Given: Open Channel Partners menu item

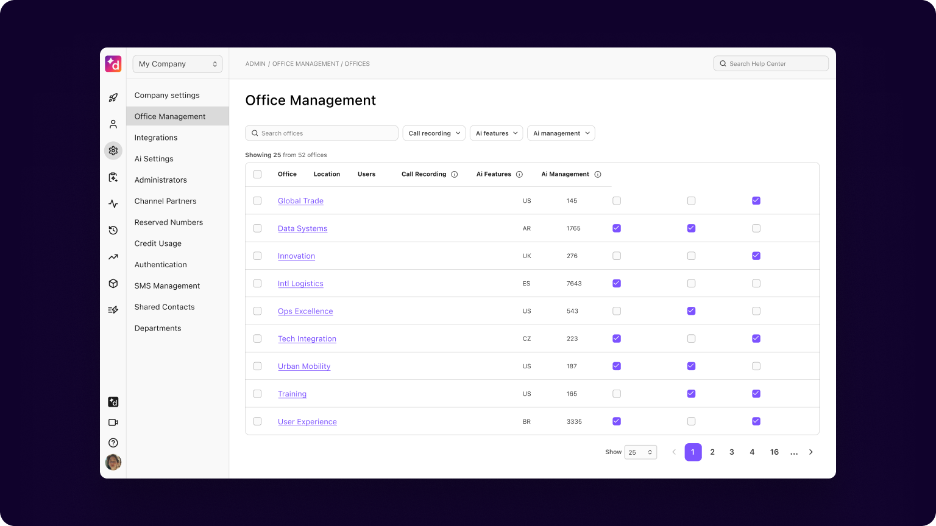Looking at the screenshot, I should pos(177,201).
